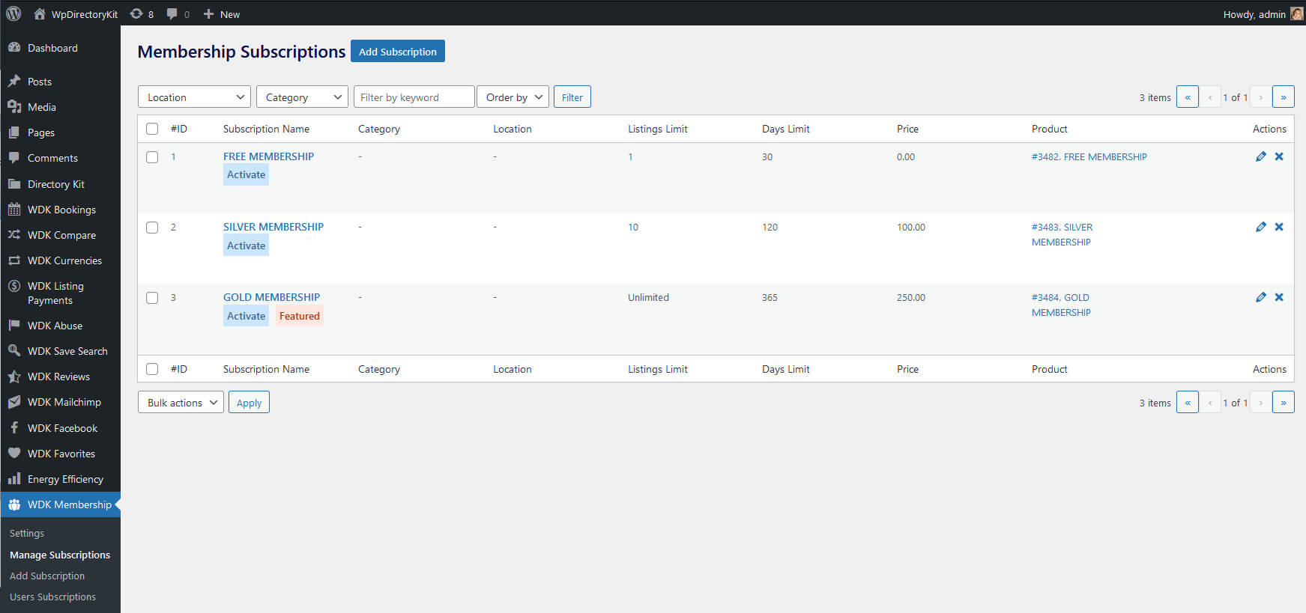Focus the Filter by keyword field
1306x613 pixels.
[x=414, y=97]
